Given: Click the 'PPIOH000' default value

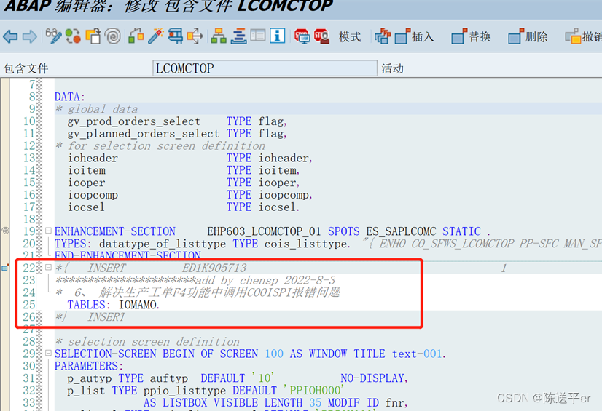Looking at the screenshot, I should tap(313, 391).
